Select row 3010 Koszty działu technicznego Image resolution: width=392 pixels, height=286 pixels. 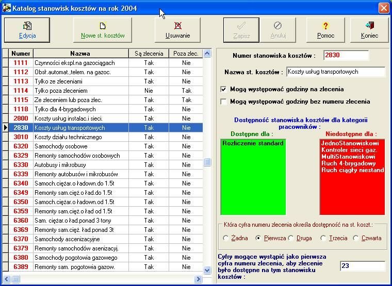(106, 137)
